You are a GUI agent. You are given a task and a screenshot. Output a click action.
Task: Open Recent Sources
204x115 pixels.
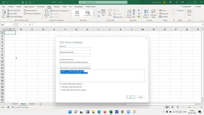pyautogui.click(x=31, y=11)
